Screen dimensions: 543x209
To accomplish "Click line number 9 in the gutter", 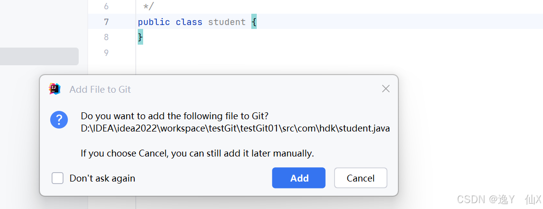I will pos(106,53).
